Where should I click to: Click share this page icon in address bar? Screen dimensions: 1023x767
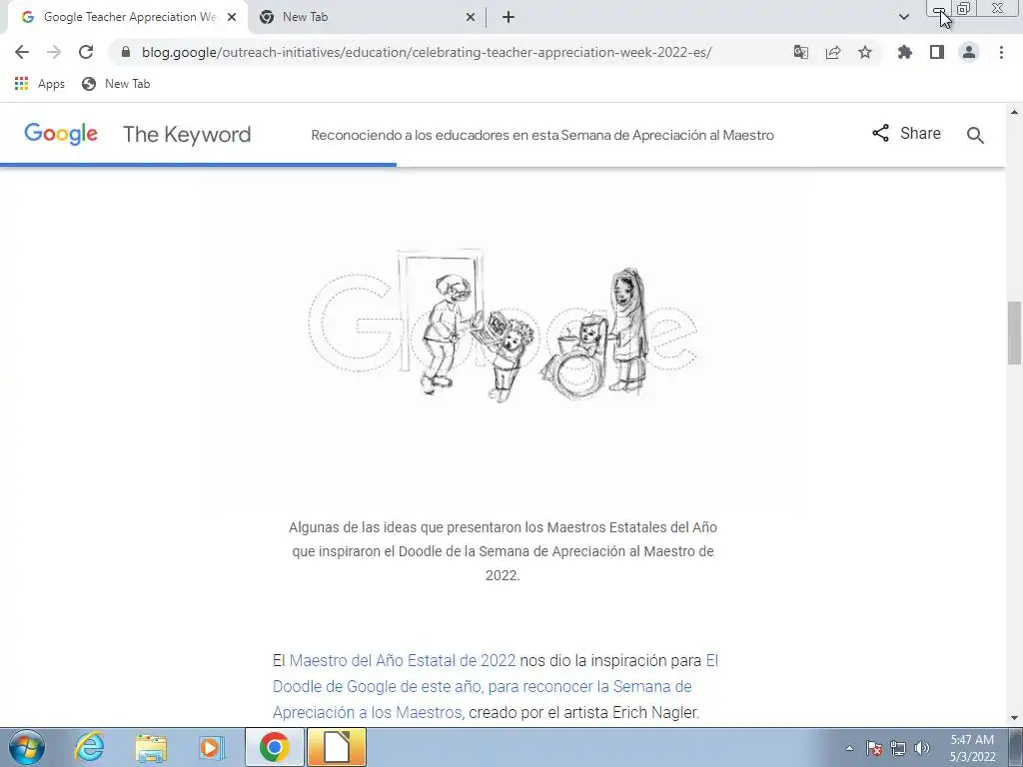point(833,52)
